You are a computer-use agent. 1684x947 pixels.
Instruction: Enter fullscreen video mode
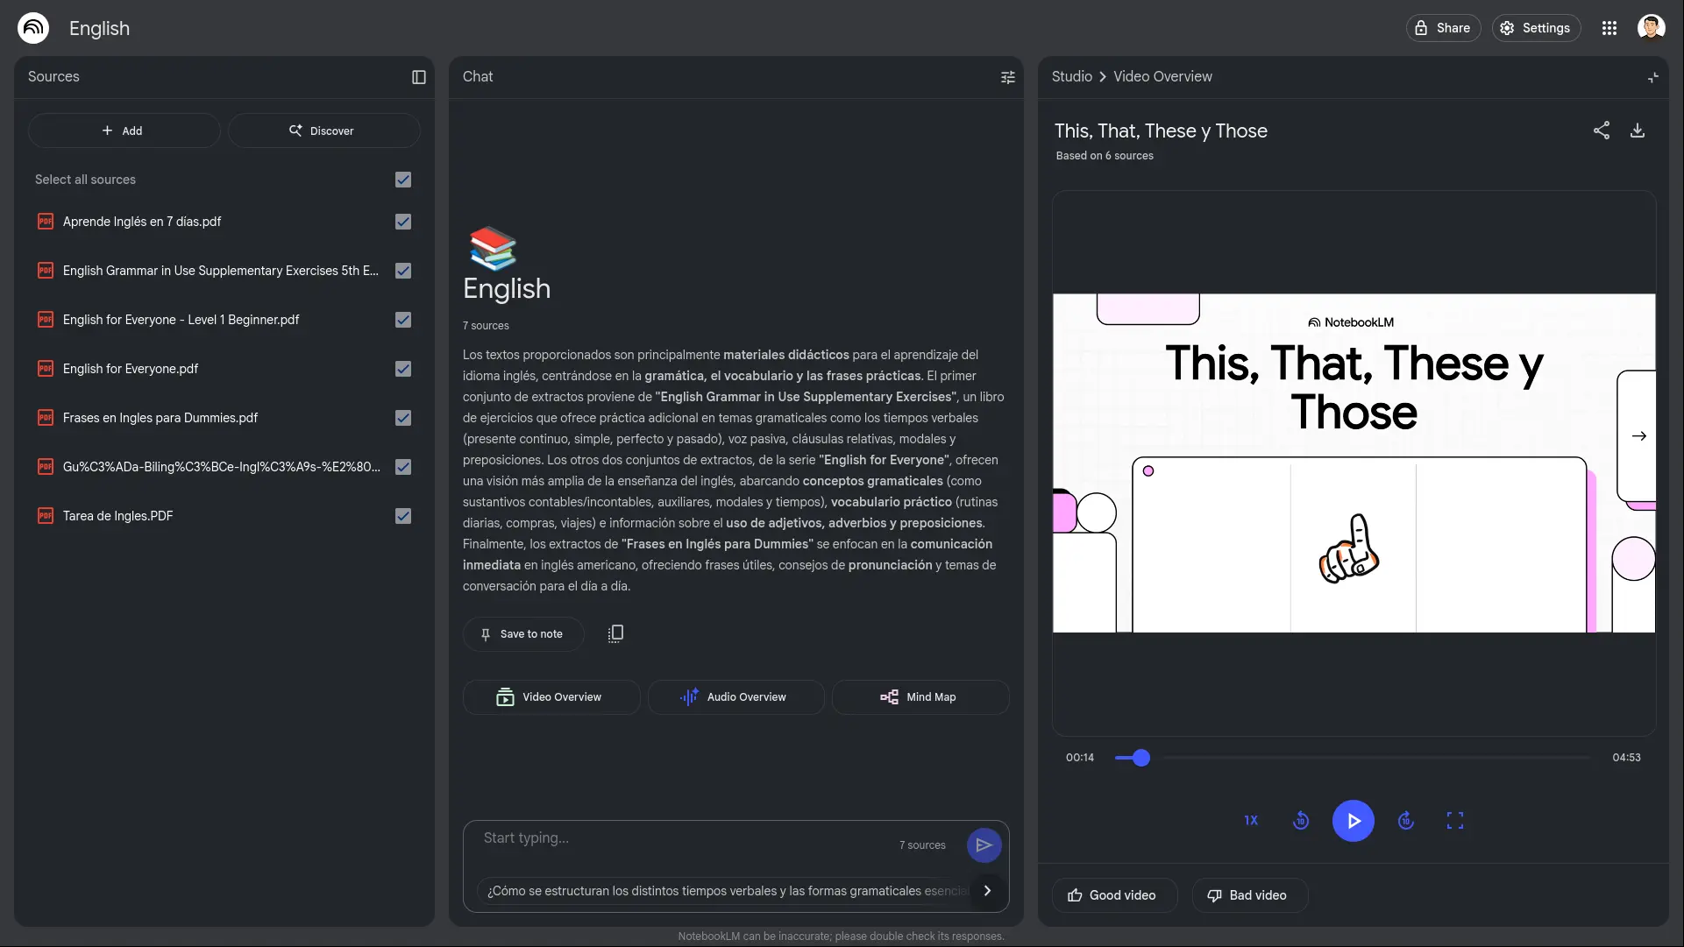pyautogui.click(x=1455, y=821)
